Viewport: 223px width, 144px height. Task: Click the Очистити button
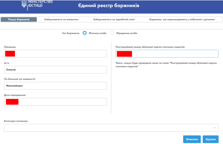click(192, 139)
